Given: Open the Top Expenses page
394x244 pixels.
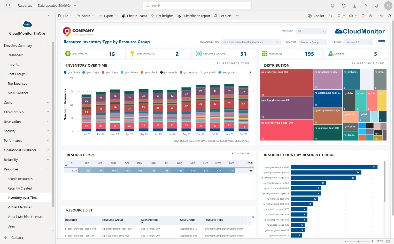Looking at the screenshot, I should [17, 83].
